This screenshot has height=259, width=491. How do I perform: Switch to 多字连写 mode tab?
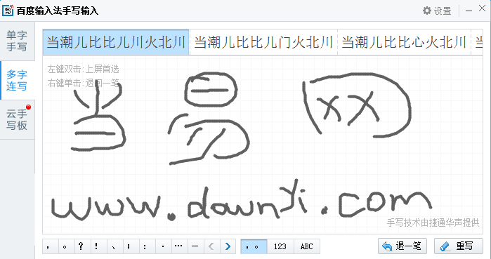[17, 81]
